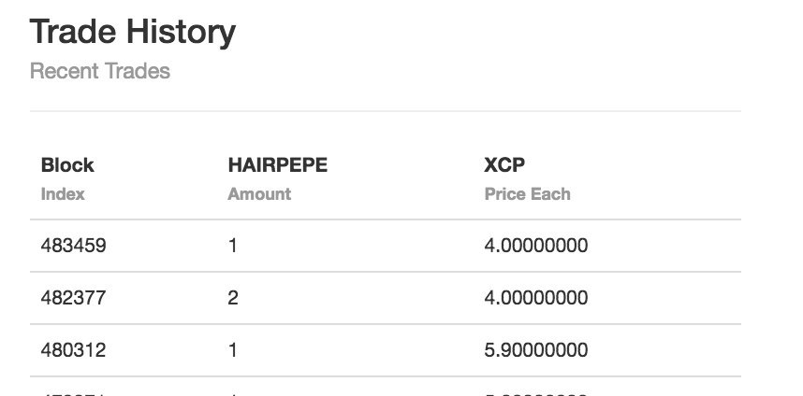The height and width of the screenshot is (396, 803).
Task: Click the 5.90000000 price cell
Action: click(536, 350)
